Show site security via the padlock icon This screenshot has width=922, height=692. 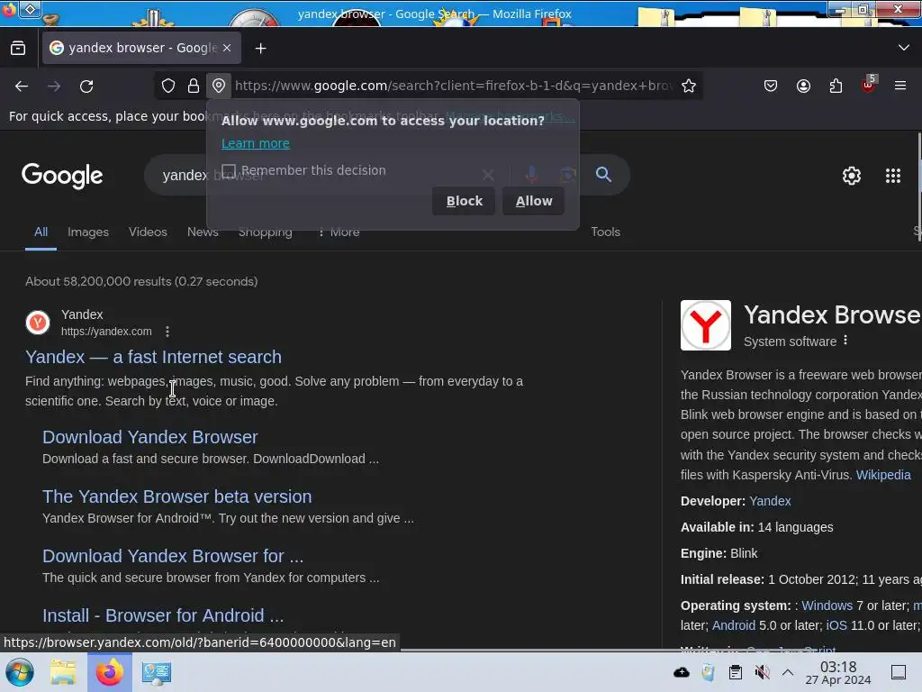coord(193,86)
